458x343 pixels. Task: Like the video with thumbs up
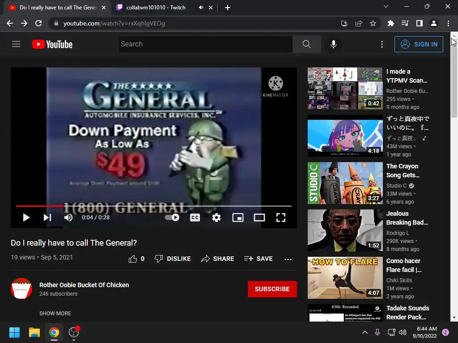[136, 259]
